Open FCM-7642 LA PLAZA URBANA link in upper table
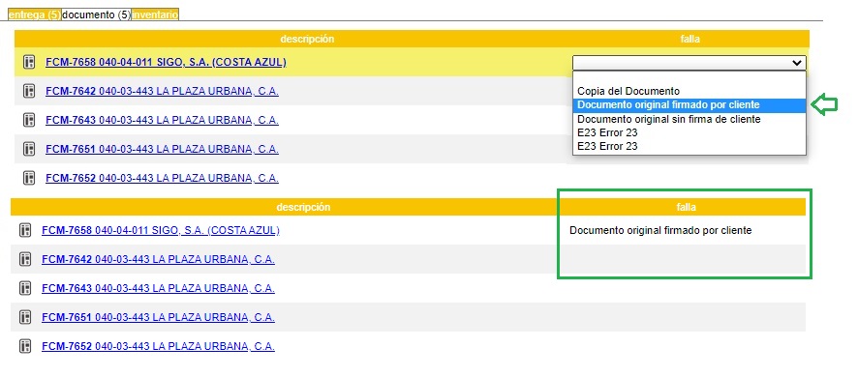This screenshot has width=858, height=377. click(162, 91)
